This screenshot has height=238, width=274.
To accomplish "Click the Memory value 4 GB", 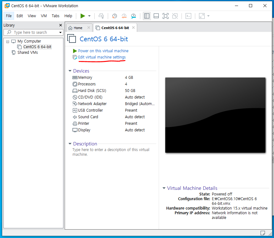I will (x=129, y=78).
